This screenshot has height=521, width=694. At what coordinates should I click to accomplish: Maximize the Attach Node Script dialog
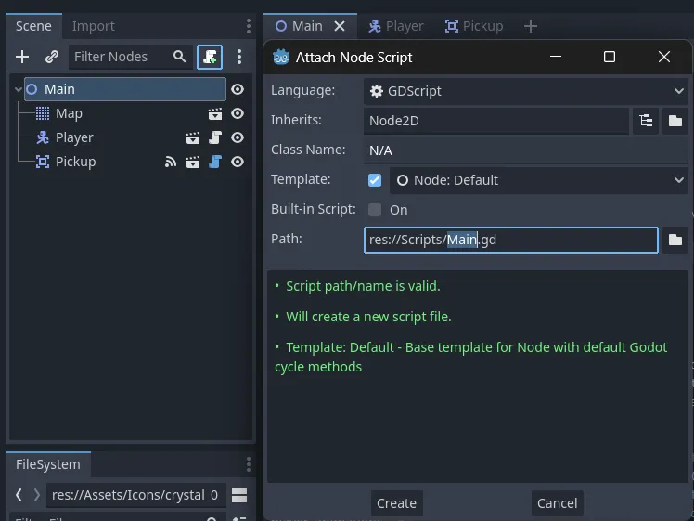(x=610, y=57)
